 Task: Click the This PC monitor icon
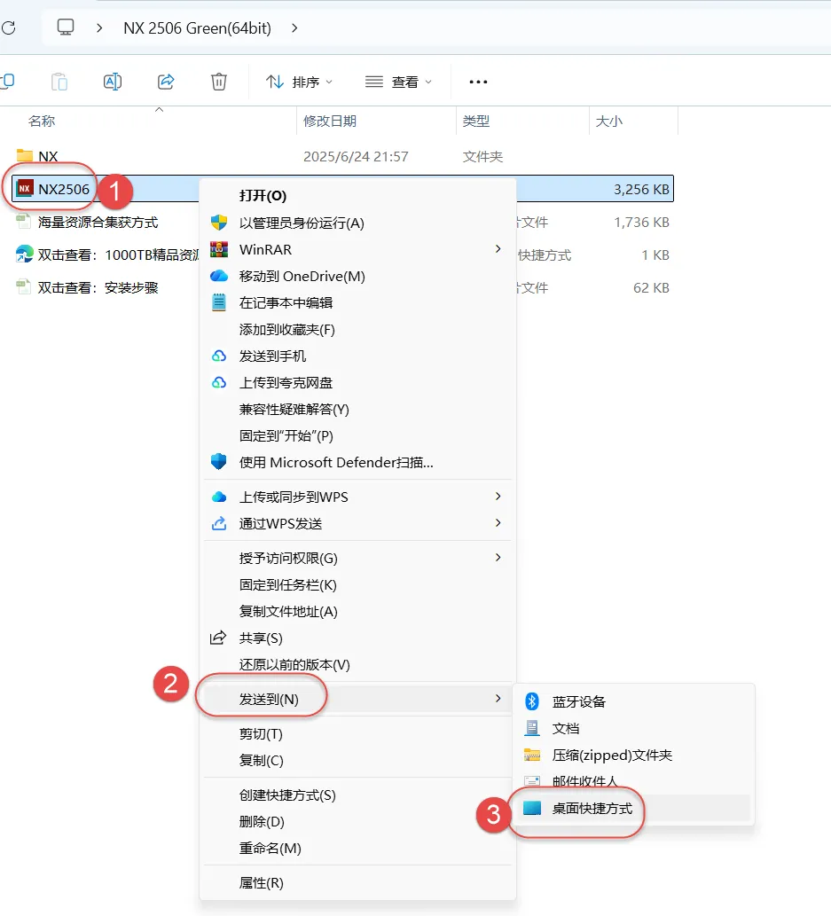click(x=66, y=27)
